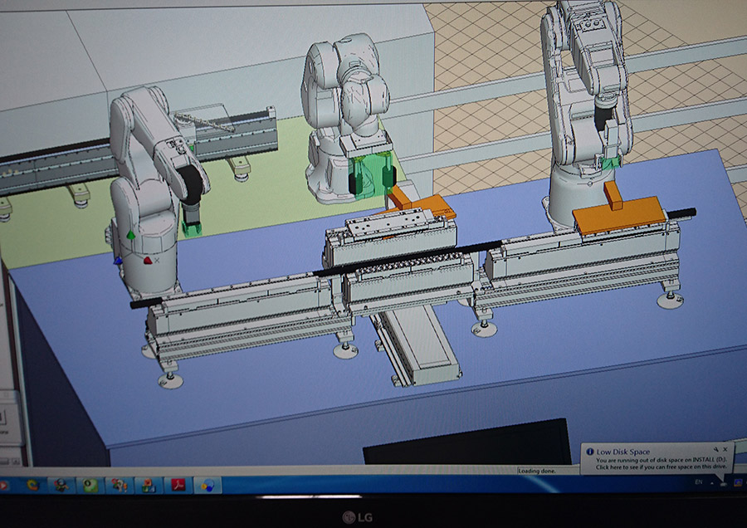Open the active blue-yellow simulation app in taskbar
The image size is (747, 528).
pyautogui.click(x=207, y=485)
